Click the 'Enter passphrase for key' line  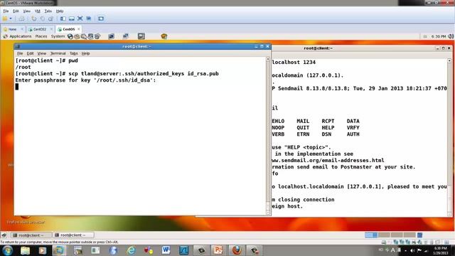point(85,80)
